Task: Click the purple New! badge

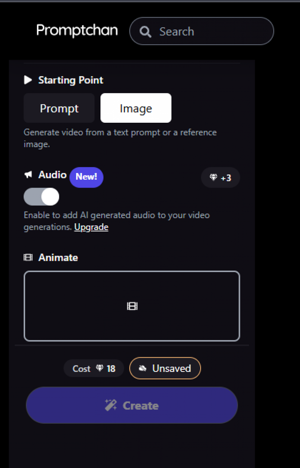Action: [x=86, y=177]
